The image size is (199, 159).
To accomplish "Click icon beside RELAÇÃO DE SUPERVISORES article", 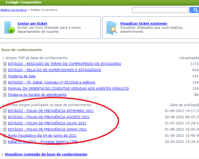I will [x=5, y=70].
